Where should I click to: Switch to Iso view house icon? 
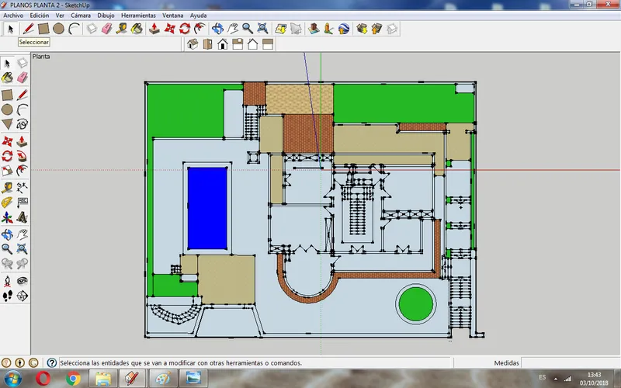tap(193, 44)
